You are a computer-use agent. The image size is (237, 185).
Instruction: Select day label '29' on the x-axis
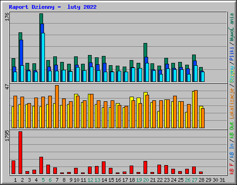click(208, 180)
